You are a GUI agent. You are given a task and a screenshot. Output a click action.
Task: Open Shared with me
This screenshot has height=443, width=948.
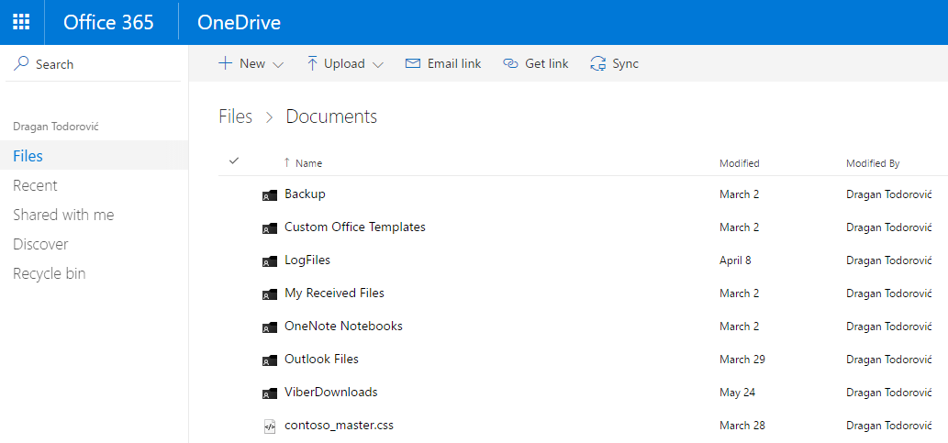[63, 215]
